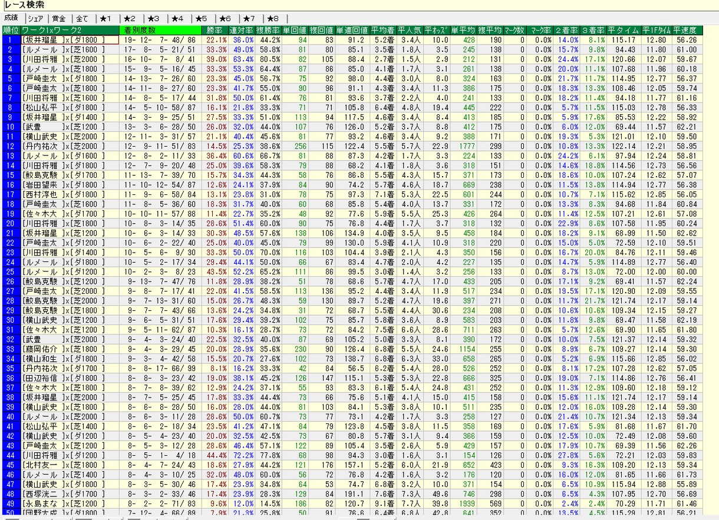Click the 63.4% value in 連対率 column
The height and width of the screenshot is (520, 719).
click(x=243, y=59)
